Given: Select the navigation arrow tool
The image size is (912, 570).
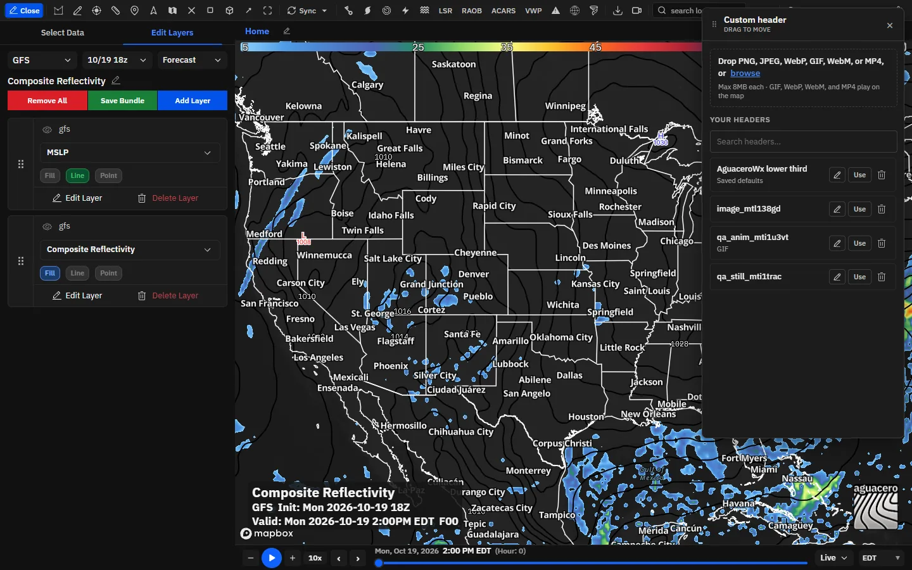Looking at the screenshot, I should coord(153,11).
